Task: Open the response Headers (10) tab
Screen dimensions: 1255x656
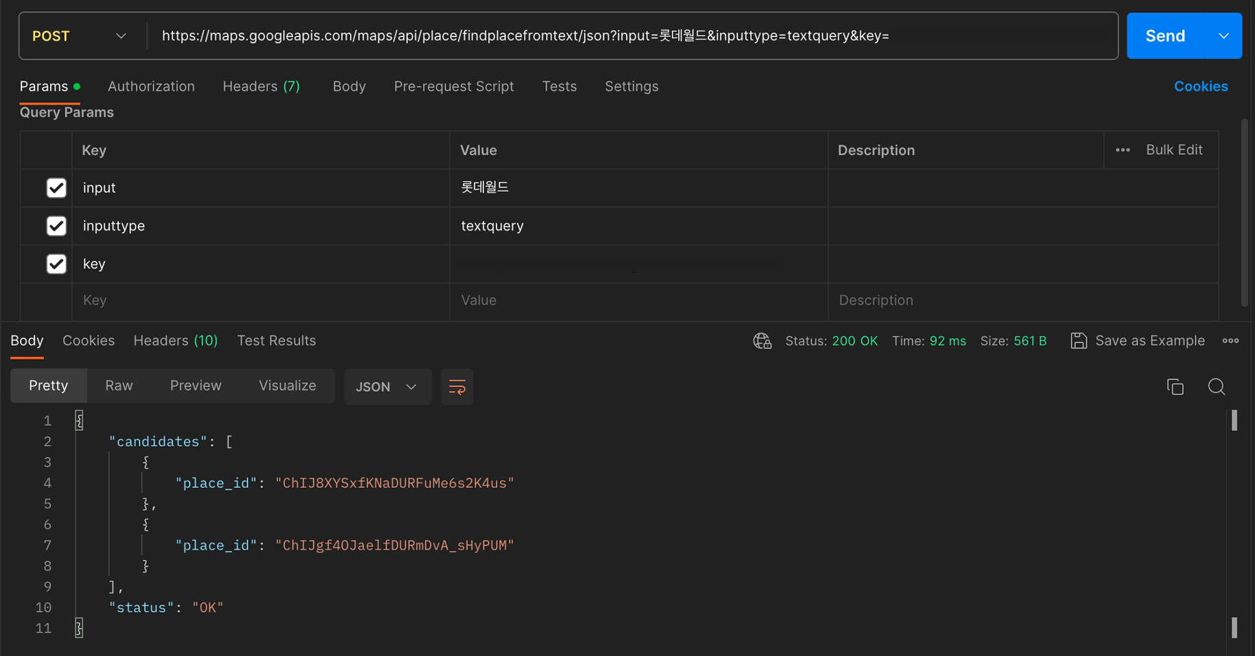Action: [175, 341]
